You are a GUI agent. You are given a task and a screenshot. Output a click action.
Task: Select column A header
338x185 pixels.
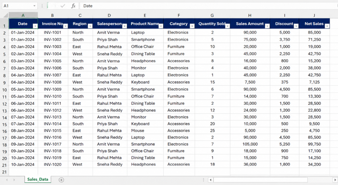point(23,15)
